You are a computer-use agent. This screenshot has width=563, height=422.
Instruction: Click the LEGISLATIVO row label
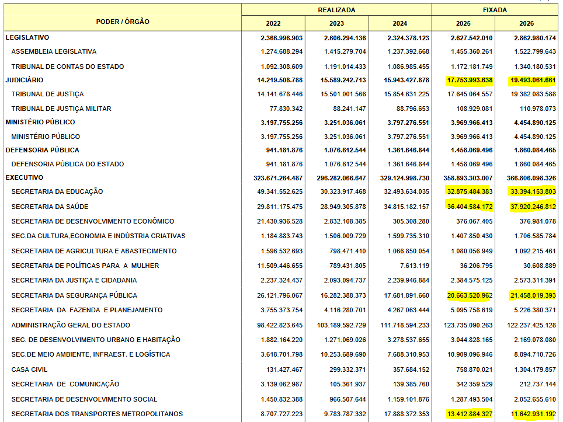coord(27,39)
